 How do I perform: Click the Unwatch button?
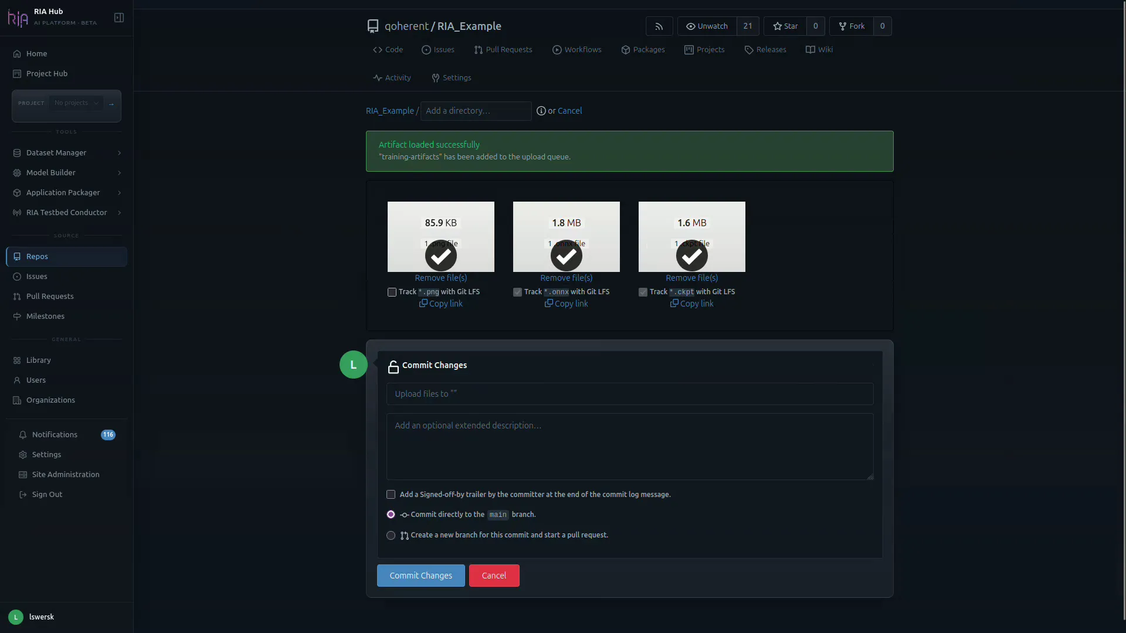(x=707, y=26)
